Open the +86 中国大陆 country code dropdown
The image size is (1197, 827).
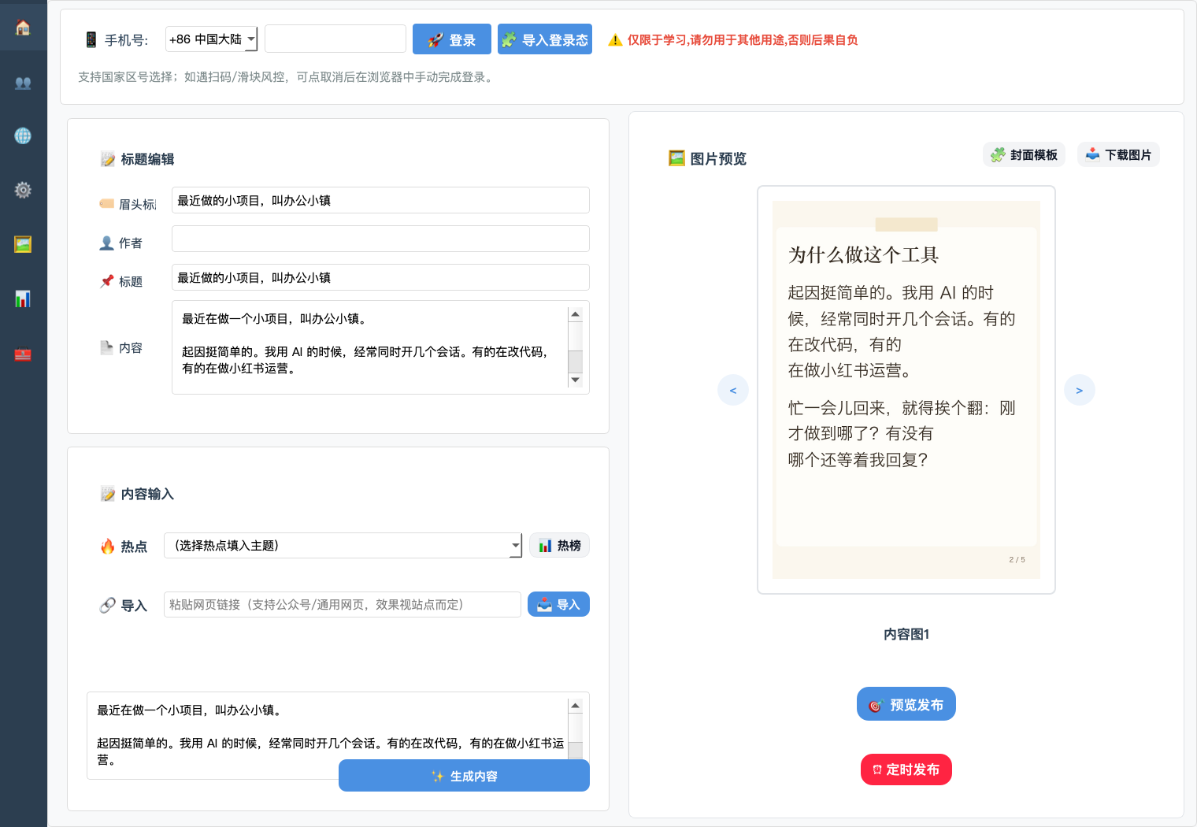click(x=212, y=39)
